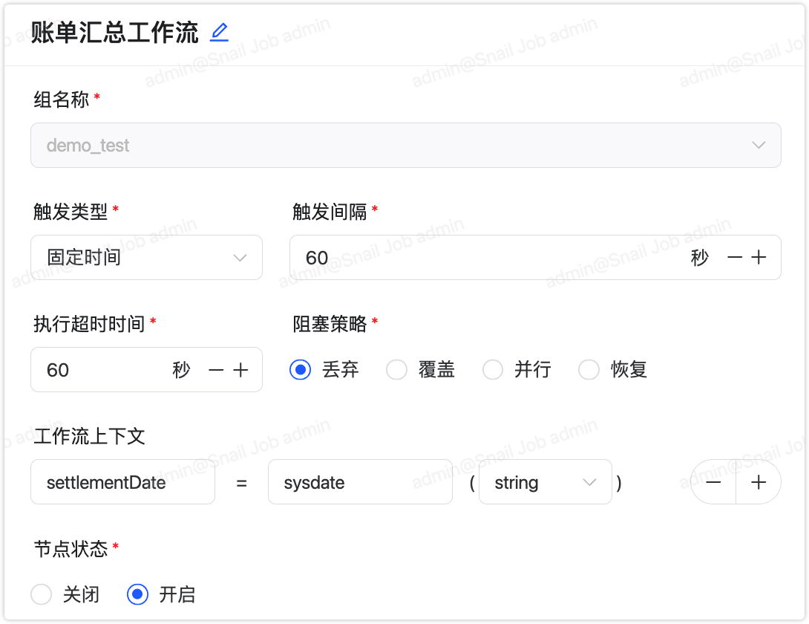Click the edit pencil icon beside workflow title
The image size is (809, 624).
[219, 32]
